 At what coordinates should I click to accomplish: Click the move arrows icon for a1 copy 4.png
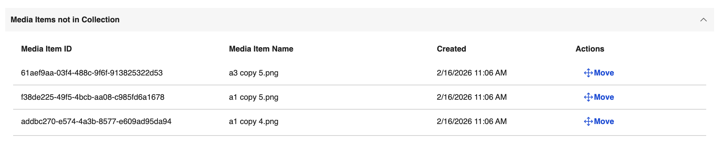click(588, 121)
